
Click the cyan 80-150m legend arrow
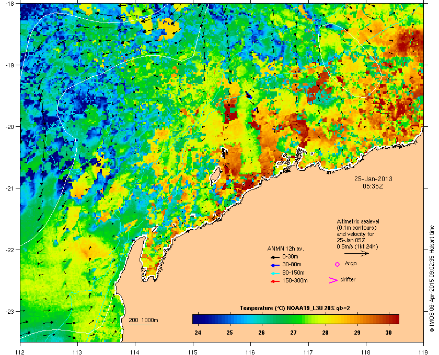(275, 273)
